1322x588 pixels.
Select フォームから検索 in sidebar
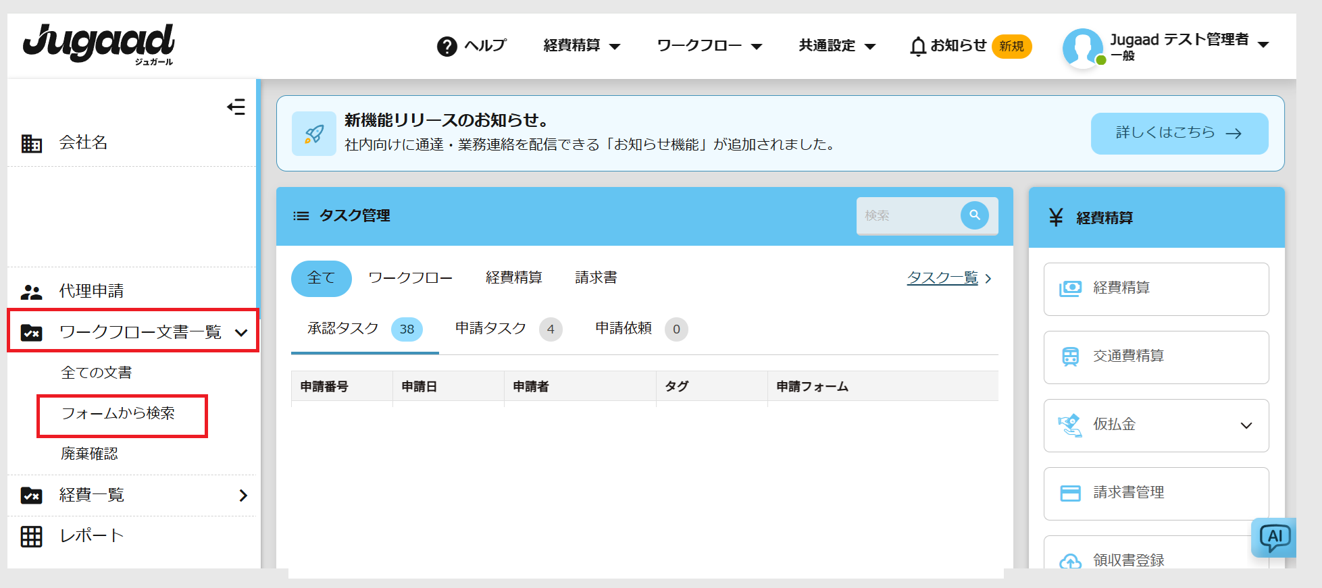click(x=119, y=414)
